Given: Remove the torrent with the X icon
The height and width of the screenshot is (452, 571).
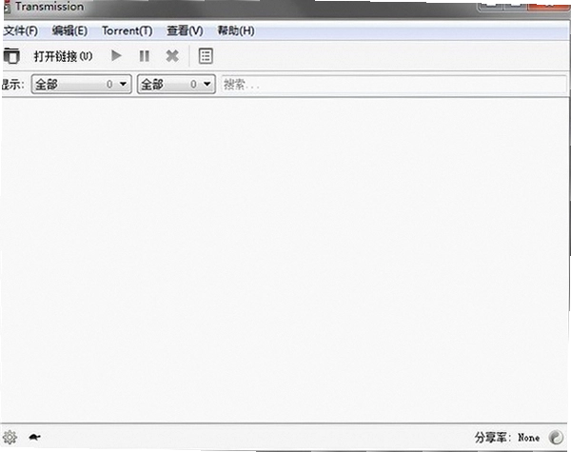Looking at the screenshot, I should [x=172, y=56].
